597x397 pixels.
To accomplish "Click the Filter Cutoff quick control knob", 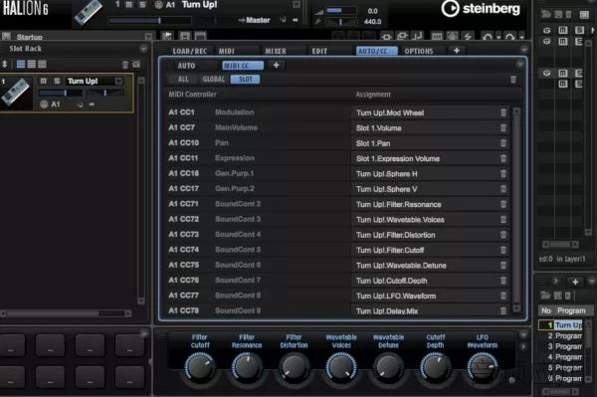I will pyautogui.click(x=200, y=368).
